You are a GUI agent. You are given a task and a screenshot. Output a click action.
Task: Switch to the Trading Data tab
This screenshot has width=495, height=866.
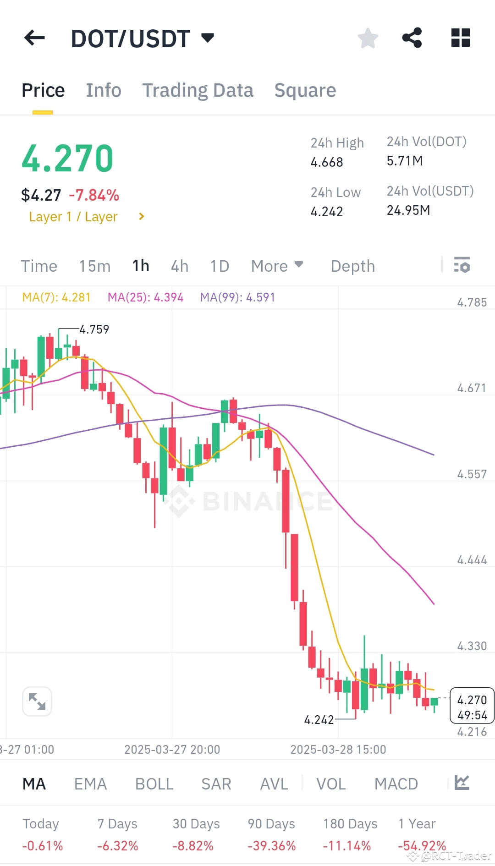[x=198, y=90]
